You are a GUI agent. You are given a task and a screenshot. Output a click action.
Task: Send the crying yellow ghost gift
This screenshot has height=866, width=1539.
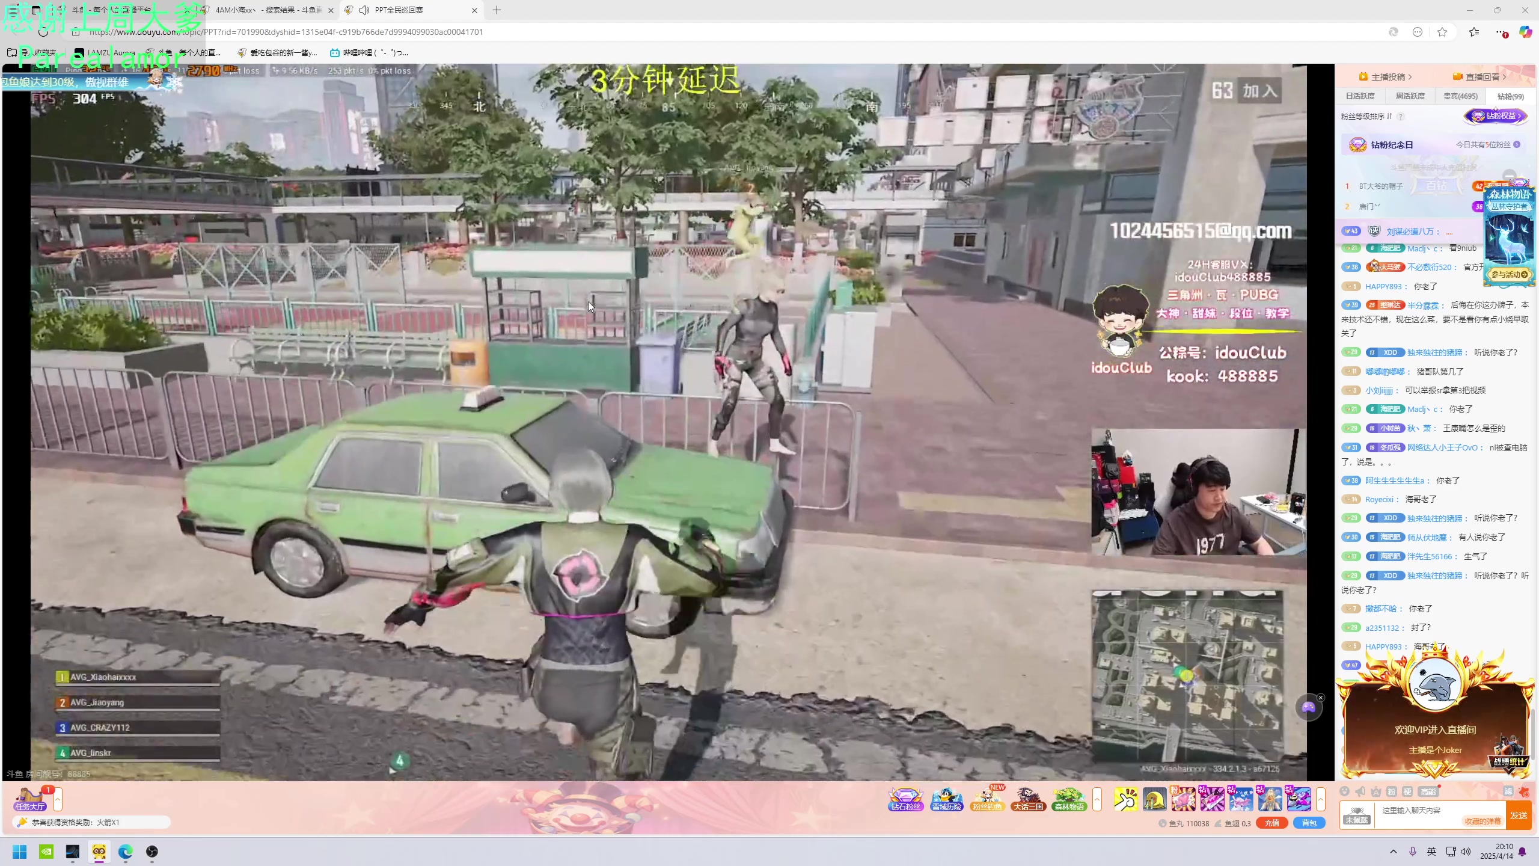tap(1154, 799)
